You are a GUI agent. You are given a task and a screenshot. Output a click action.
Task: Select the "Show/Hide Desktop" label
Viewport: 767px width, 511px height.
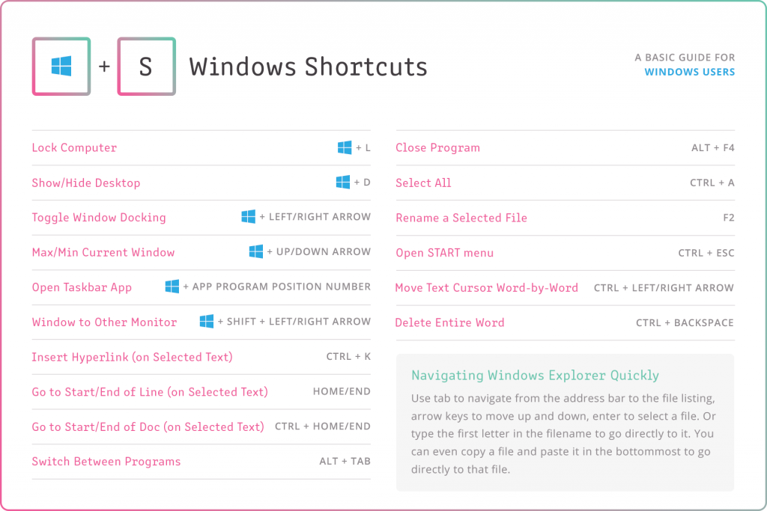pyautogui.click(x=86, y=183)
